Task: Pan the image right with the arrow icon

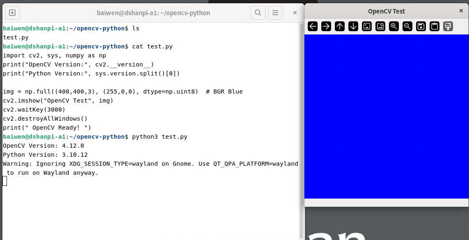Action: point(326,27)
